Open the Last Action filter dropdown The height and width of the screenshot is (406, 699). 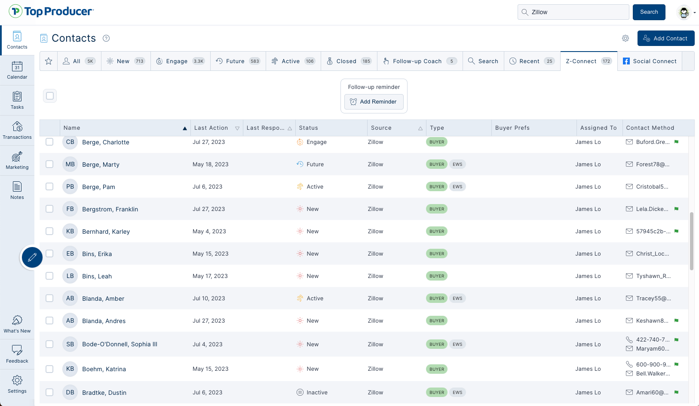pyautogui.click(x=237, y=128)
